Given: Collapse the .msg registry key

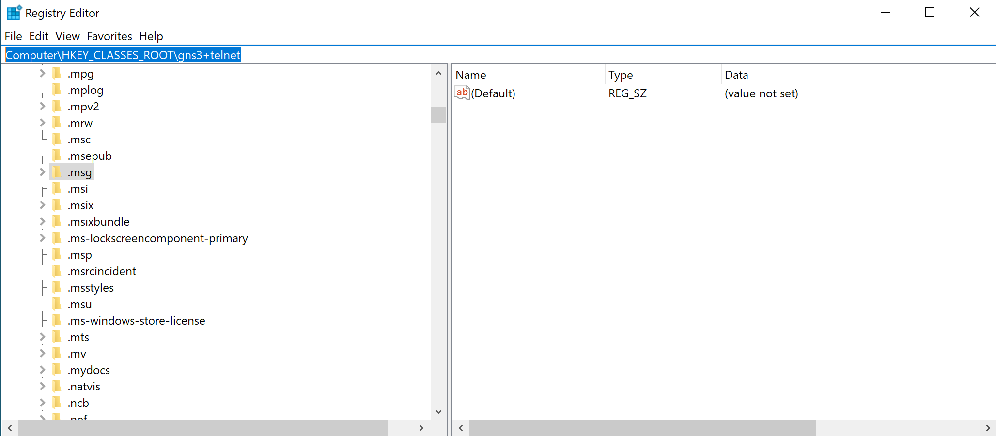Looking at the screenshot, I should [42, 172].
